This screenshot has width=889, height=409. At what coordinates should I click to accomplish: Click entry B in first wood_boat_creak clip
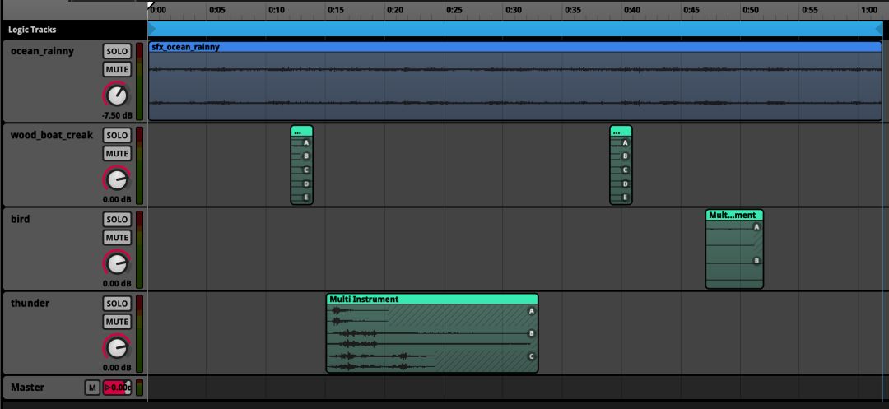point(306,156)
